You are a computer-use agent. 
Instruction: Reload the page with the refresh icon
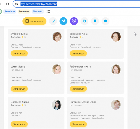tap(8, 4)
